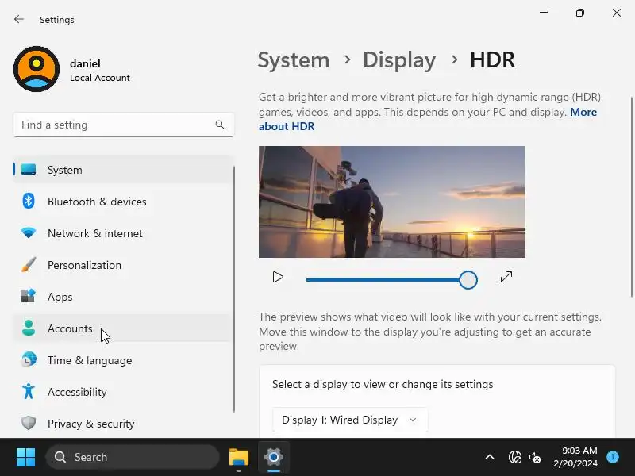Click the sidebar navigation scrollbar
This screenshot has height=476, width=635.
pos(234,289)
